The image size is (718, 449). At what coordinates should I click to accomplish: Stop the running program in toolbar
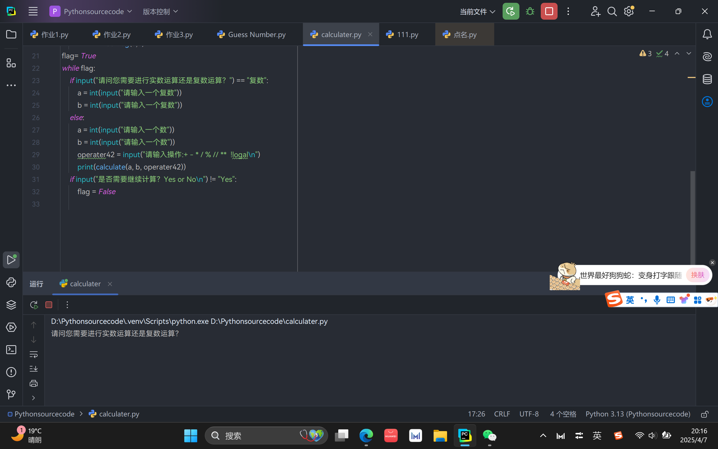click(549, 12)
